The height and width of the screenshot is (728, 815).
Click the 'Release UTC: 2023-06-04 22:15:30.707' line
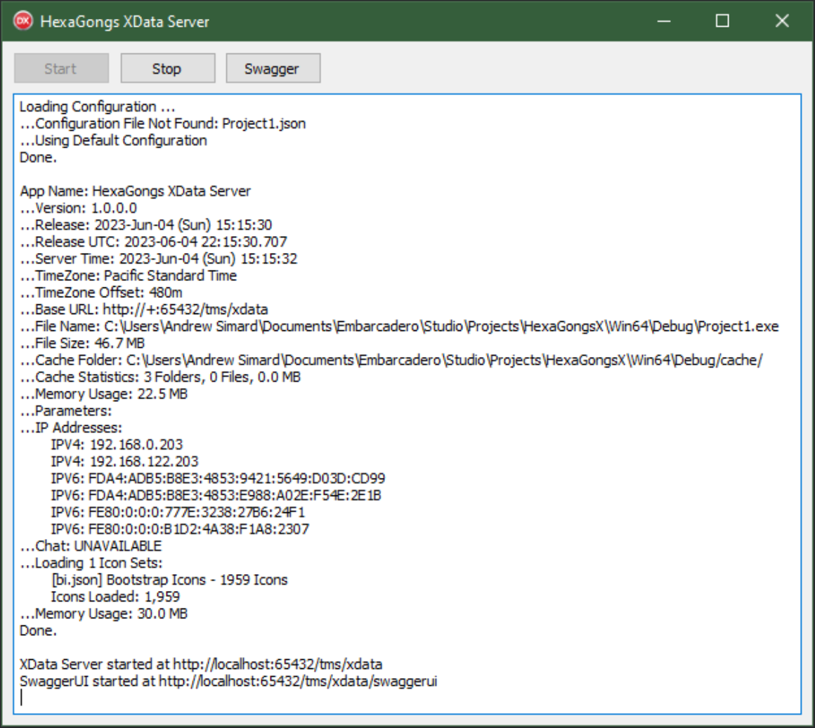pos(153,242)
